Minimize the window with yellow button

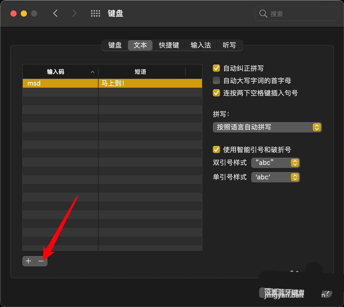[x=24, y=14]
